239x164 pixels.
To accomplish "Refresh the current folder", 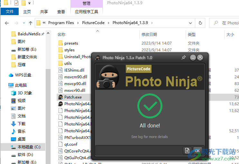I will pyautogui.click(x=200, y=23).
